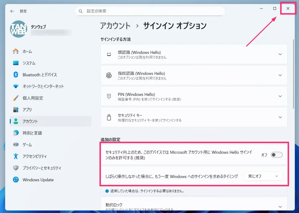299x213 pixels.
Task: Toggle Windows Hello sign-in only switch
Action: (x=277, y=155)
